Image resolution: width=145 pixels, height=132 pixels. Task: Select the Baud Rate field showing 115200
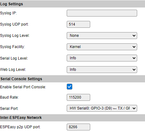tap(78, 97)
